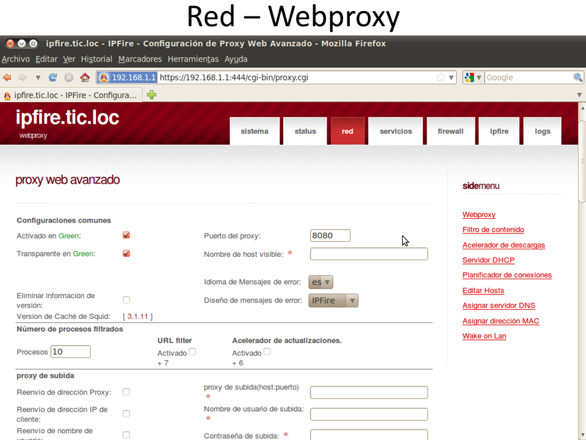586x440 pixels.
Task: Click the Google search engine icon
Action: pos(469,78)
